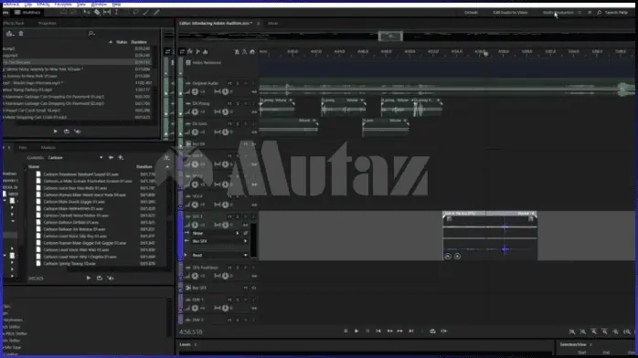Toggle skip selection in transport
Screen dimensions: 638x358
[x=443, y=332]
